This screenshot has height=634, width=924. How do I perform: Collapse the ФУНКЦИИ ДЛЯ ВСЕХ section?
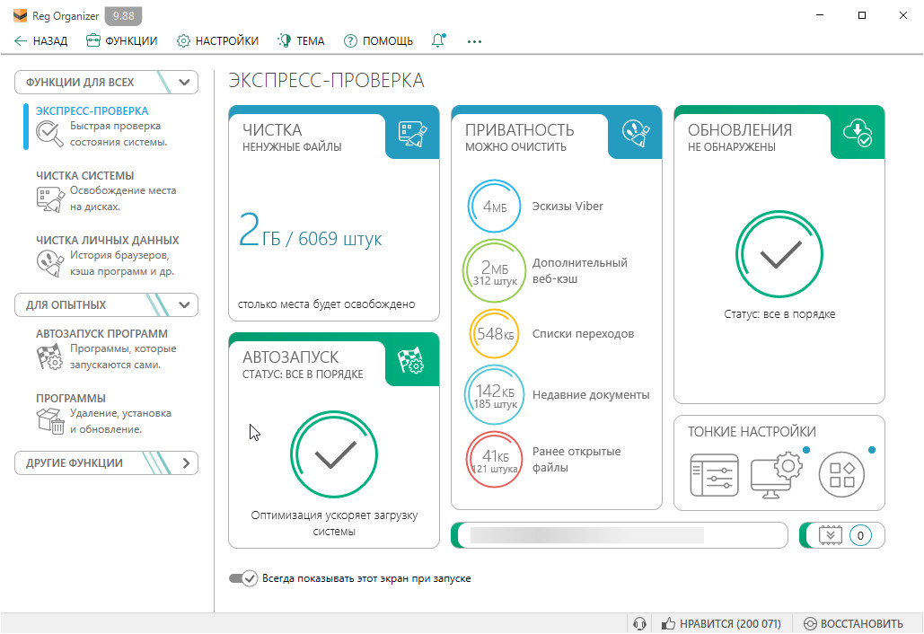tap(185, 83)
